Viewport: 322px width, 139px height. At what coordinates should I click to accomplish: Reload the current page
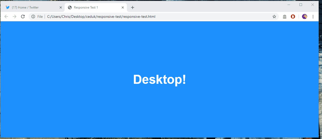point(23,17)
